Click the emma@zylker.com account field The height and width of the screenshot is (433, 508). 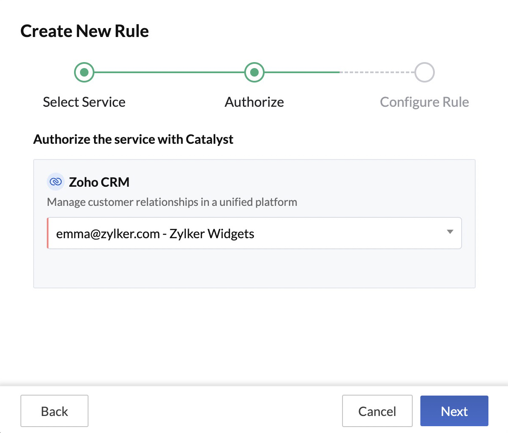click(x=213, y=233)
